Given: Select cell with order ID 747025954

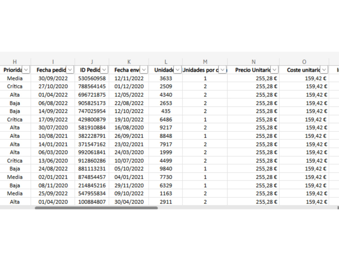Looking at the screenshot, I should point(92,111).
